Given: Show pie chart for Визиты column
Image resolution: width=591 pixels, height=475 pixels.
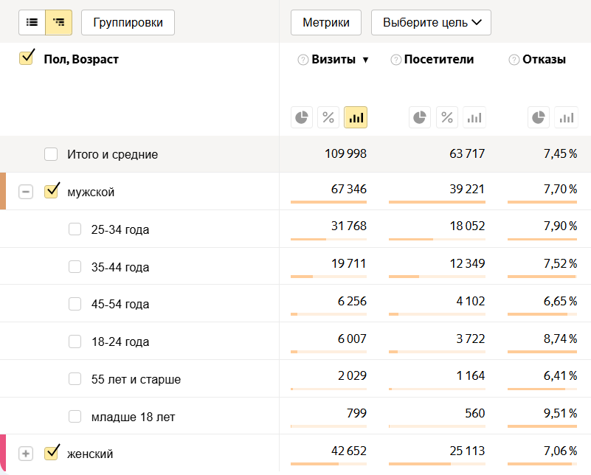Looking at the screenshot, I should (x=301, y=117).
